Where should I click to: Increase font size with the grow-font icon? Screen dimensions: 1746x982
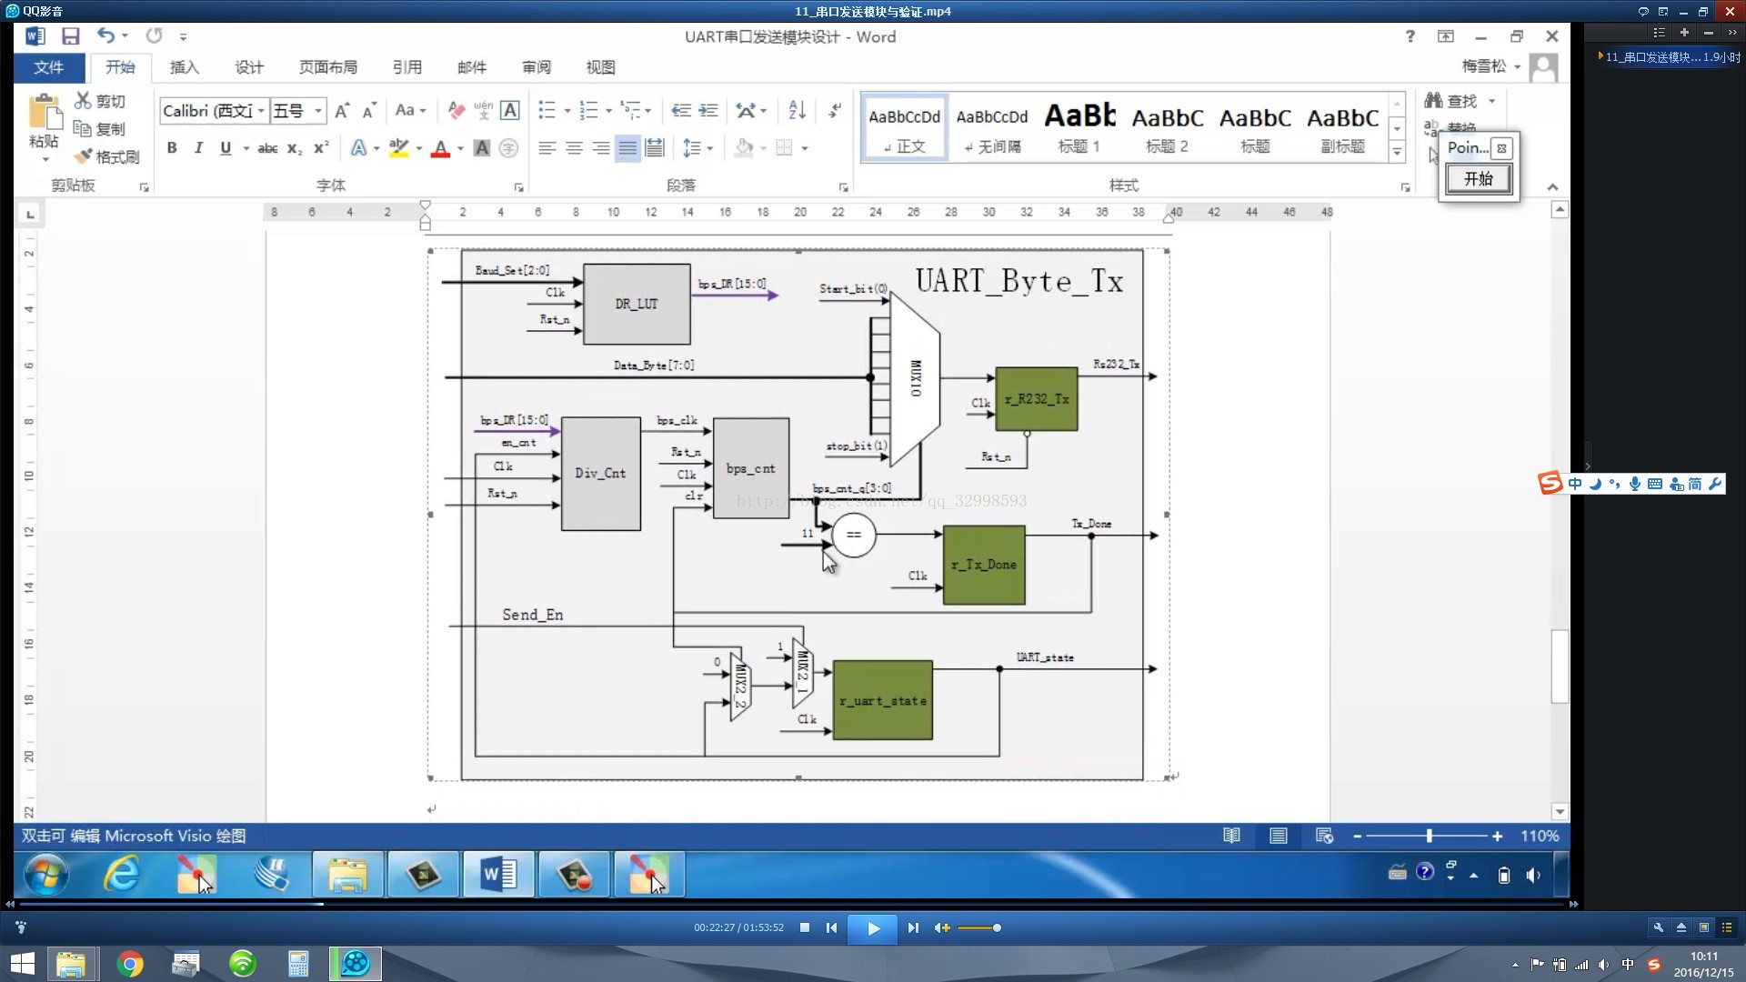coord(342,111)
